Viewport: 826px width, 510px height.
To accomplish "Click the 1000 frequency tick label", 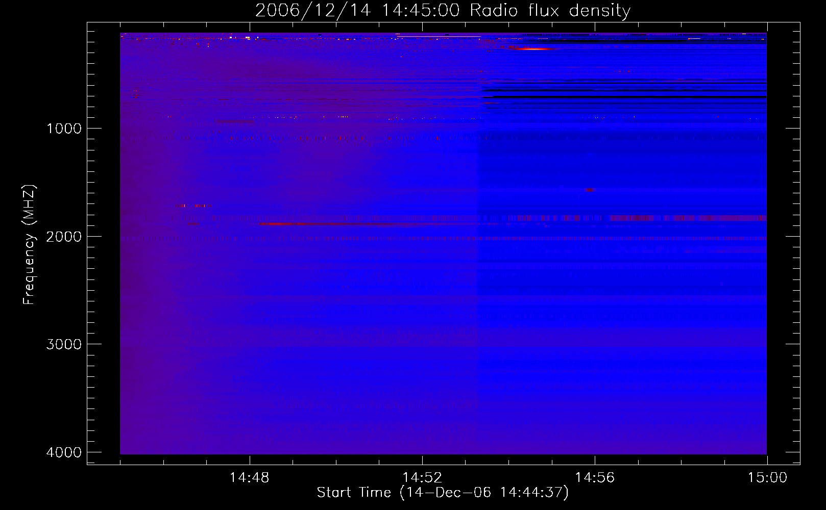I will [64, 129].
